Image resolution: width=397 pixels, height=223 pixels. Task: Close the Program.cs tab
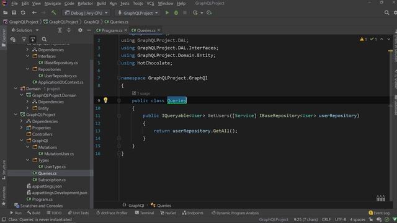click(125, 30)
